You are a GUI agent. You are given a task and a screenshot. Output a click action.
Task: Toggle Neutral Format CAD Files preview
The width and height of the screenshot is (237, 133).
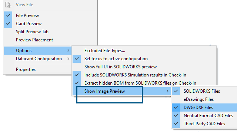(204, 116)
